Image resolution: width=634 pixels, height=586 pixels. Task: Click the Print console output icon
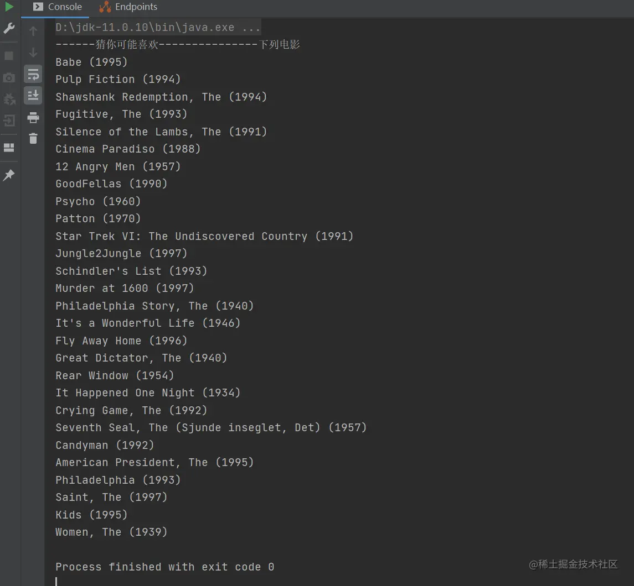[33, 117]
